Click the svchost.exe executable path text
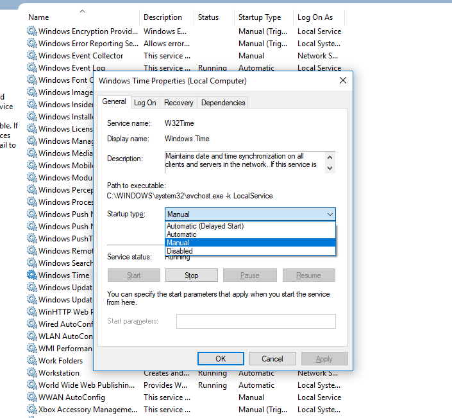This screenshot has height=418, width=452. click(x=190, y=196)
